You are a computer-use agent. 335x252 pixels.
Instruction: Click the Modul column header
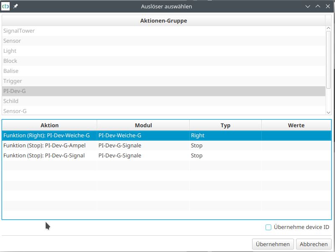tap(143, 125)
